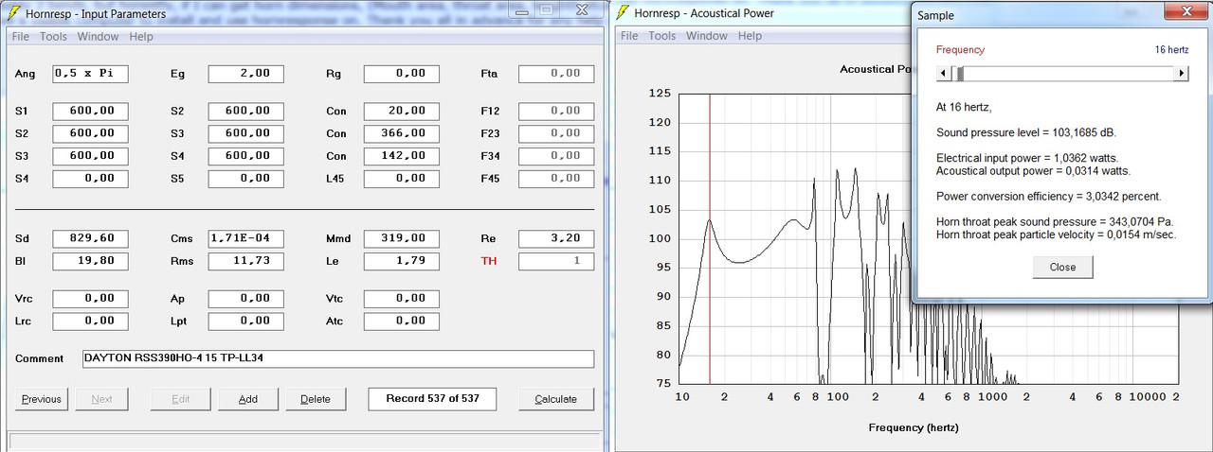Open File menu in Acoustical Power window

629,36
